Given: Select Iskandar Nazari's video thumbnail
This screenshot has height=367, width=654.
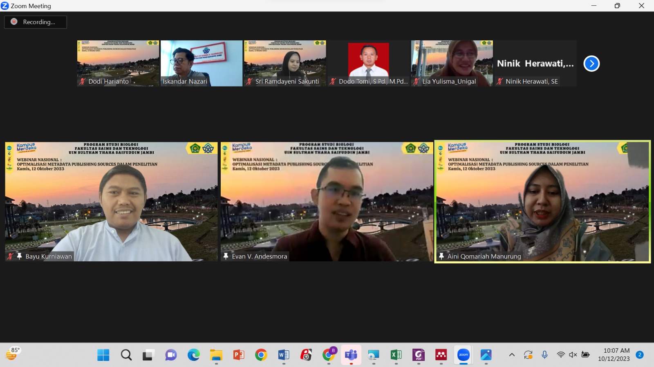Looking at the screenshot, I should (202, 63).
